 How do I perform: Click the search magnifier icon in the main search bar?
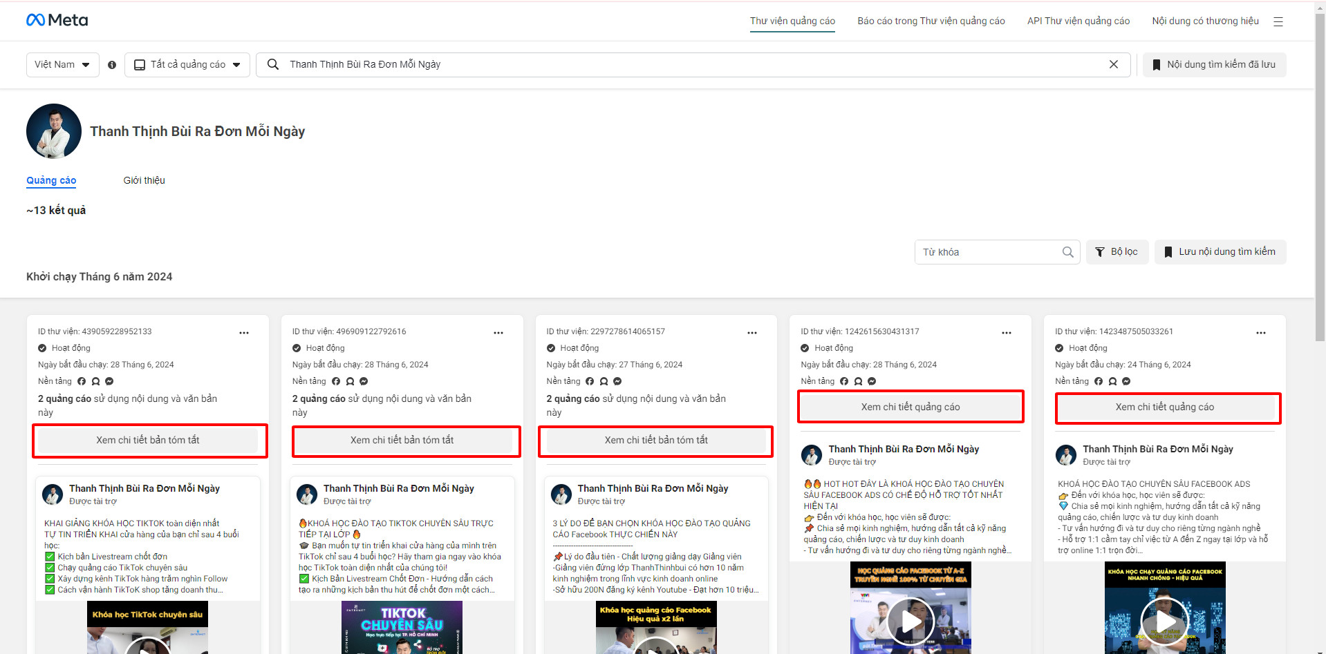(x=273, y=64)
